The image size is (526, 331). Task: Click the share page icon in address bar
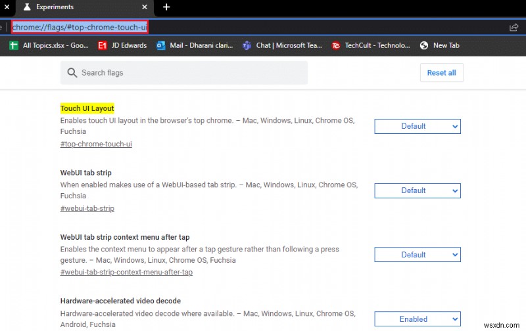514,28
